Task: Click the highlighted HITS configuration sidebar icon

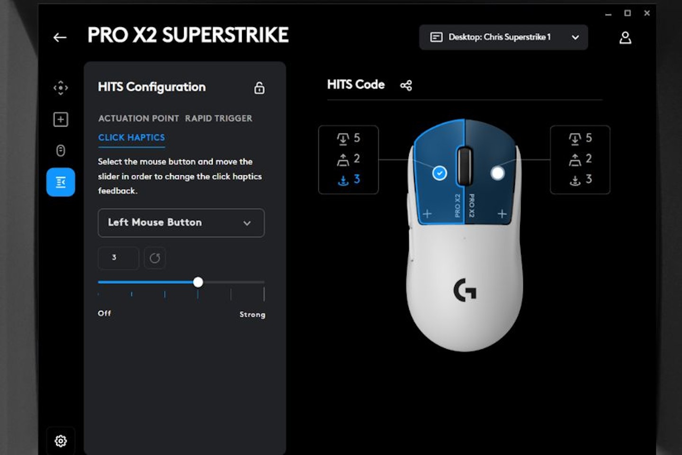Action: coord(61,182)
